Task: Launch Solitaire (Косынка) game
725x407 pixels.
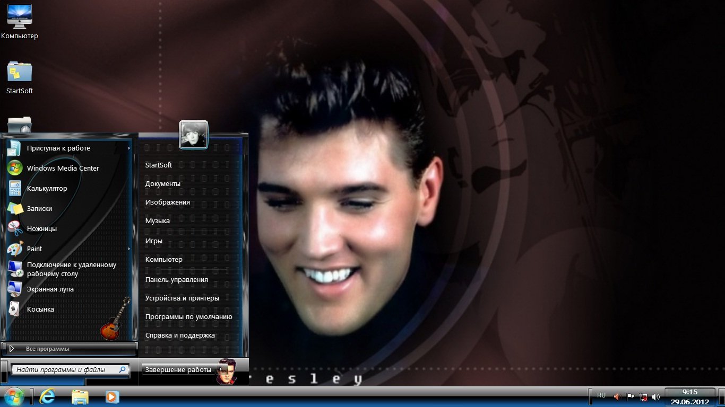Action: click(x=40, y=309)
